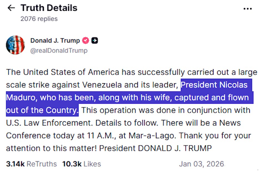This screenshot has height=171, width=264.
Task: Open the @realDonaldTrump handle
Action: coord(59,50)
